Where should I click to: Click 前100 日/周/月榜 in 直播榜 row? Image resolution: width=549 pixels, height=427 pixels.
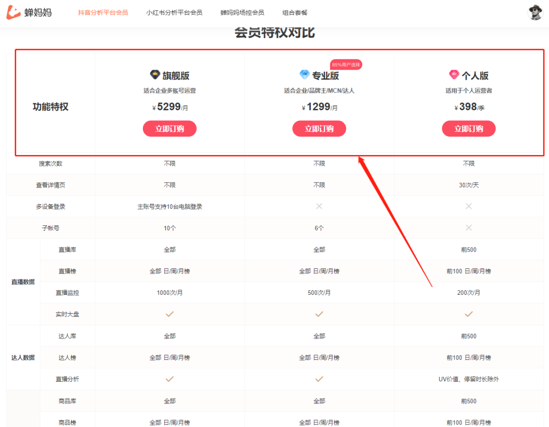(x=469, y=271)
